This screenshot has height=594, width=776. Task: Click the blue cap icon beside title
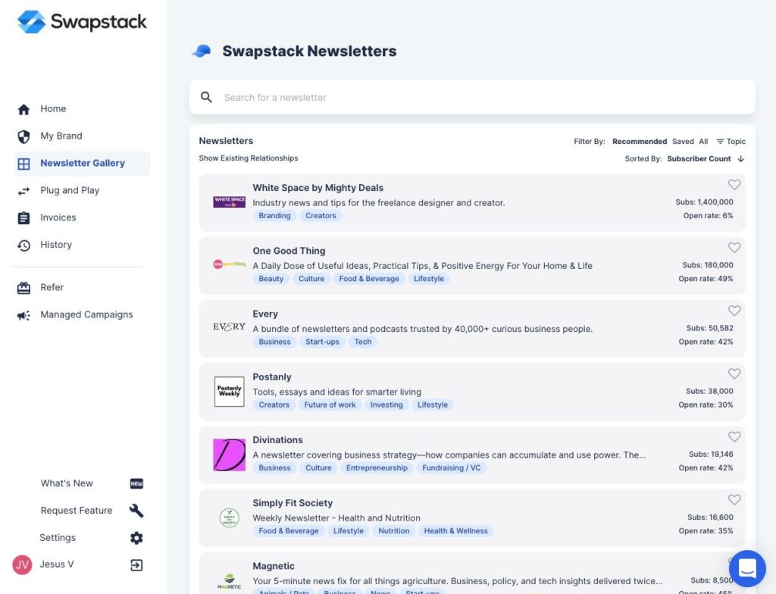click(x=202, y=51)
